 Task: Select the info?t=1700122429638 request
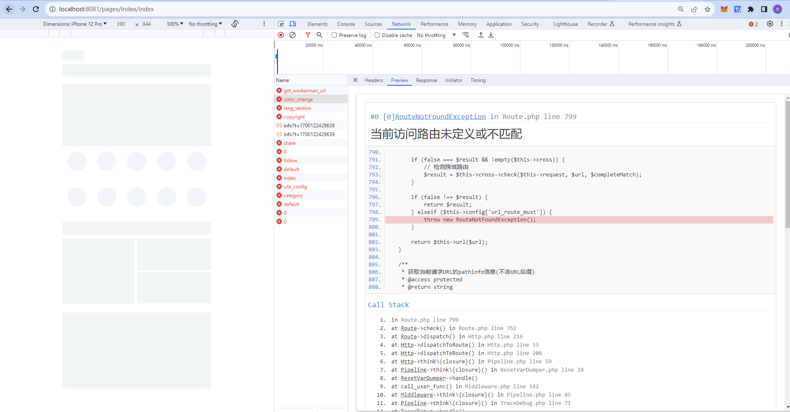311,125
